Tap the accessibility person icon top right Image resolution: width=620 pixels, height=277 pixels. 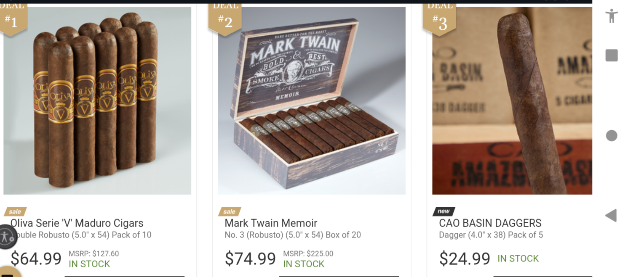(x=612, y=16)
